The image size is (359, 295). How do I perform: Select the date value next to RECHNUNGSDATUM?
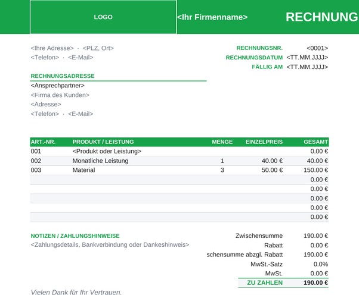click(x=307, y=58)
